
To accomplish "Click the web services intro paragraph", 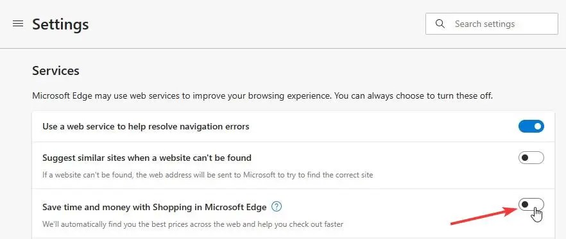I will 262,96.
